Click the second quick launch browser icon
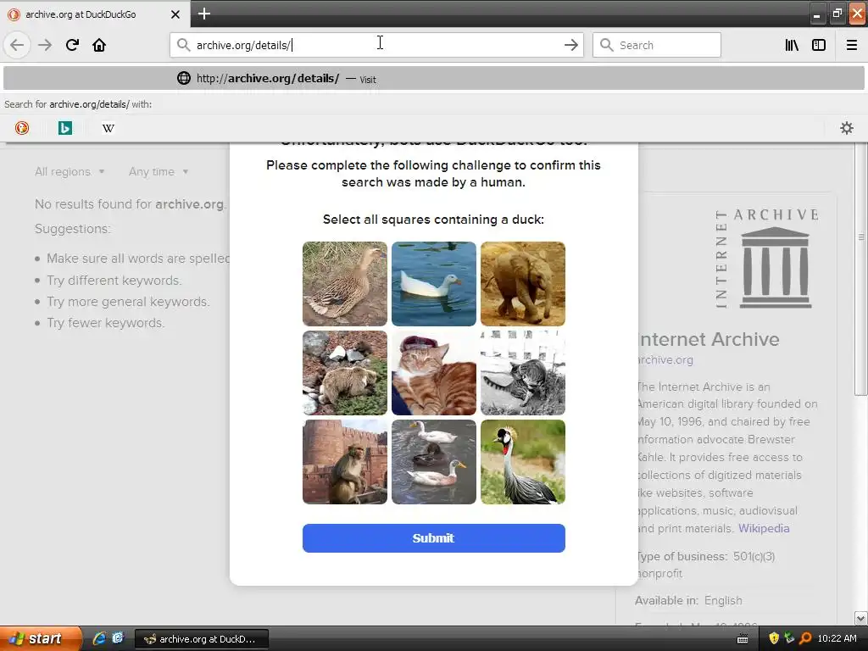 click(x=118, y=639)
